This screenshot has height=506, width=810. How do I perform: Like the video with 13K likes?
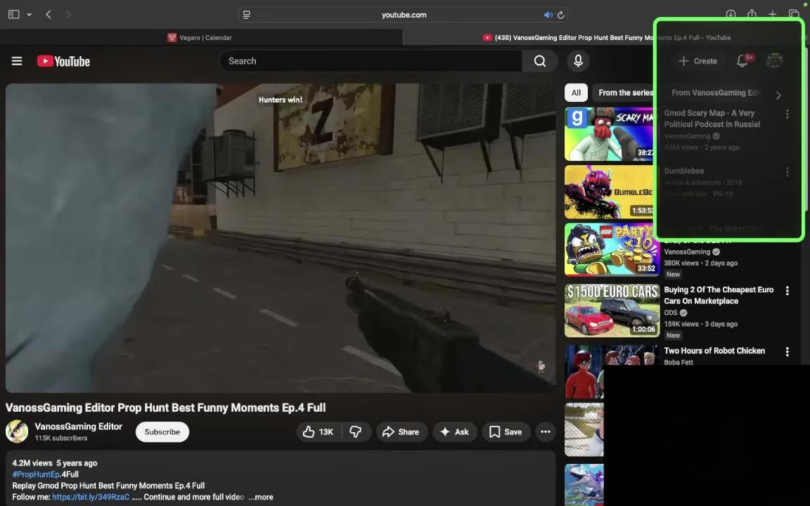click(x=319, y=432)
